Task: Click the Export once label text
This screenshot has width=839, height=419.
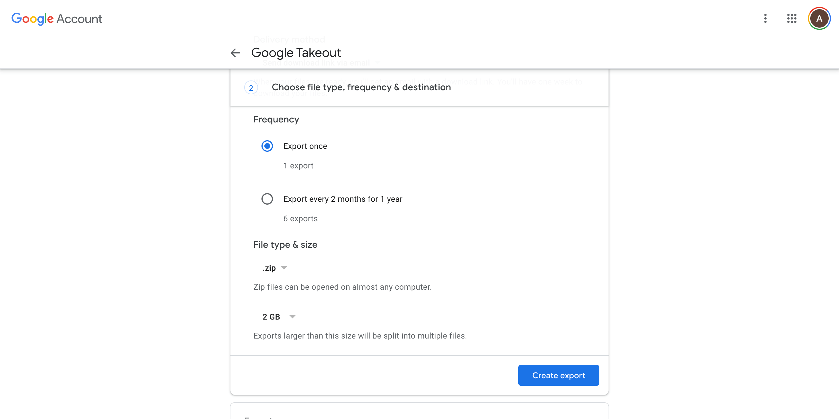Action: pos(305,146)
